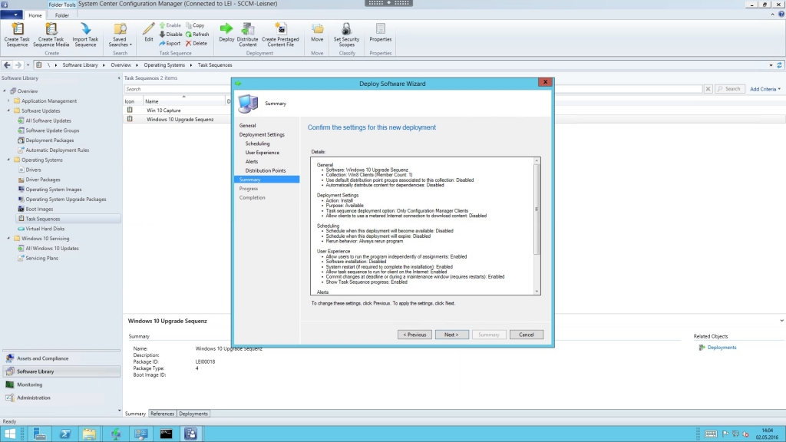Viewport: 786px width, 442px height.
Task: Click Disable in Task Sequence group
Action: coord(171,34)
